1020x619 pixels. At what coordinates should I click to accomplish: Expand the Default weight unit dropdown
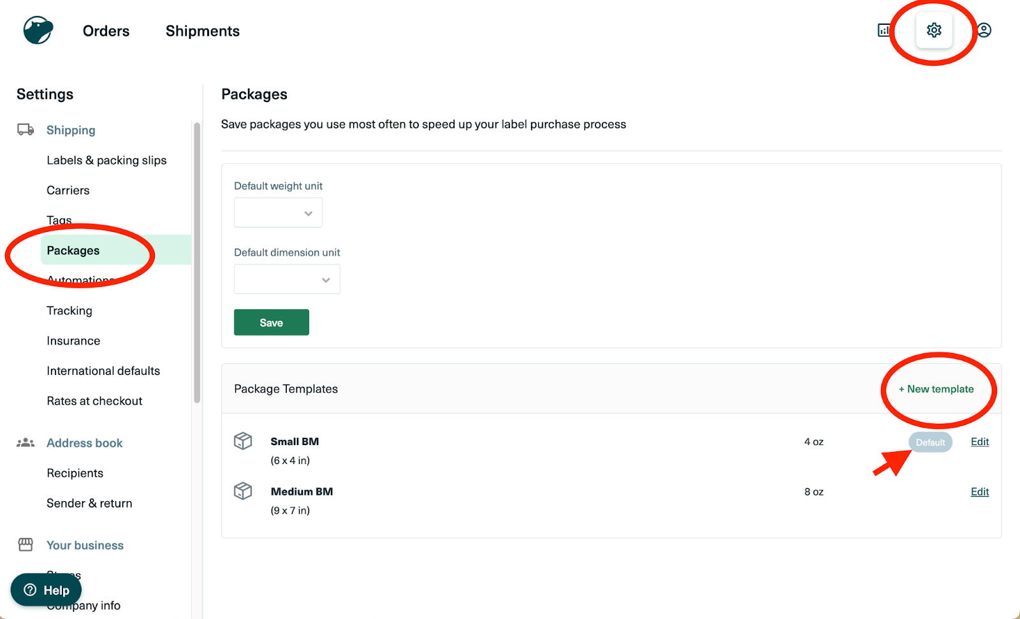(278, 213)
